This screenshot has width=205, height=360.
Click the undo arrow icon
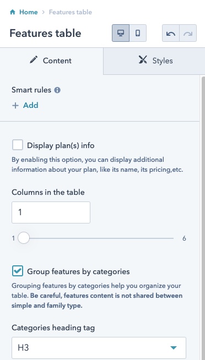pyautogui.click(x=170, y=33)
